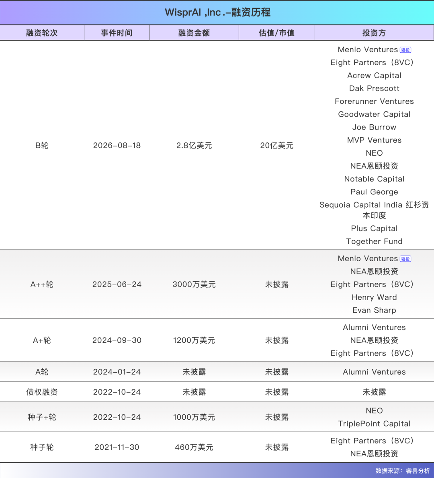This screenshot has width=434, height=478.
Task: Select the A++轮 round label
Action: 42,284
